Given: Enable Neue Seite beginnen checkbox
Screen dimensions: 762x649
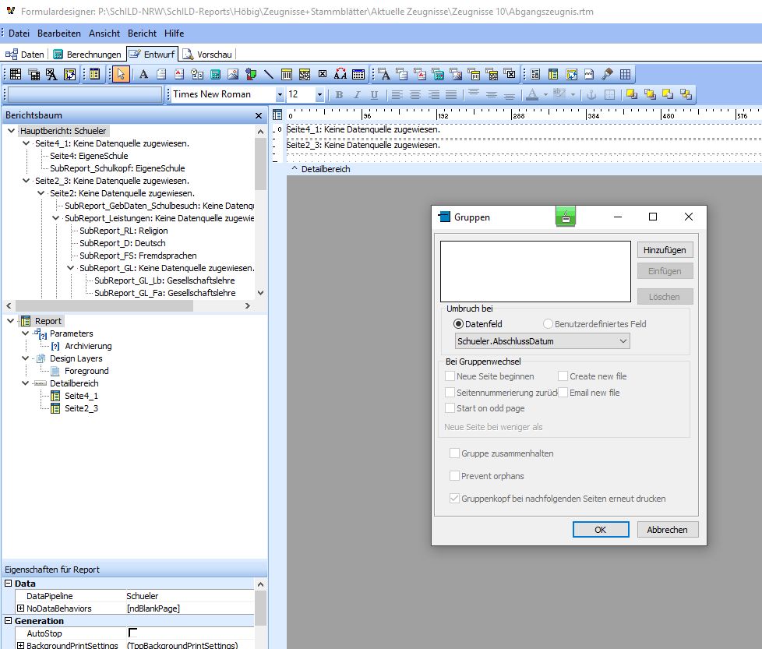Looking at the screenshot, I should tap(450, 376).
